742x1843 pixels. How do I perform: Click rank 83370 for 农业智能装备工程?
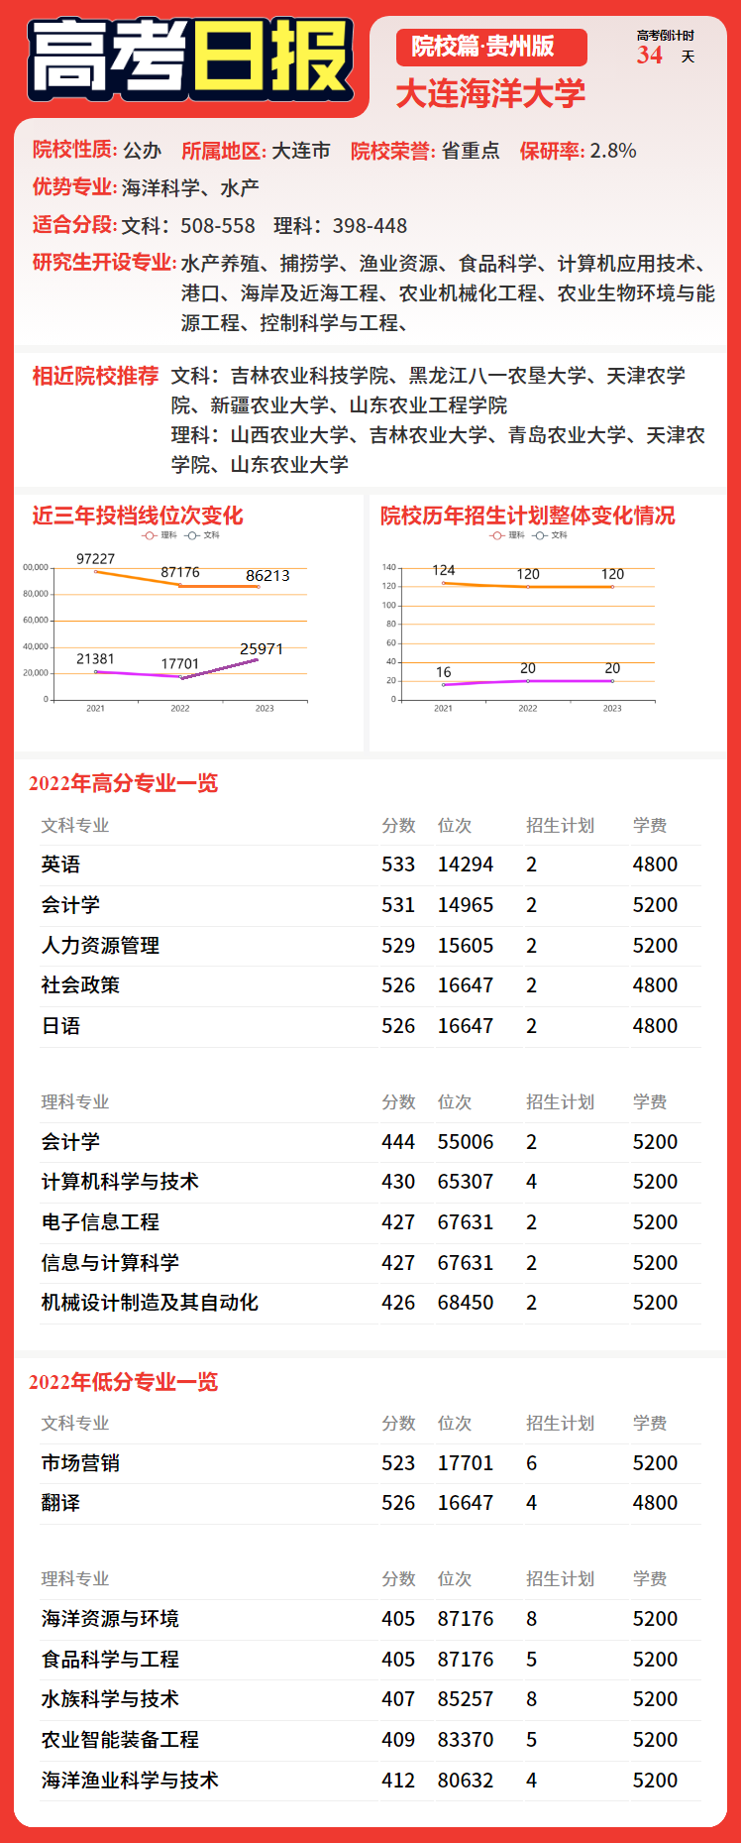tap(466, 1740)
